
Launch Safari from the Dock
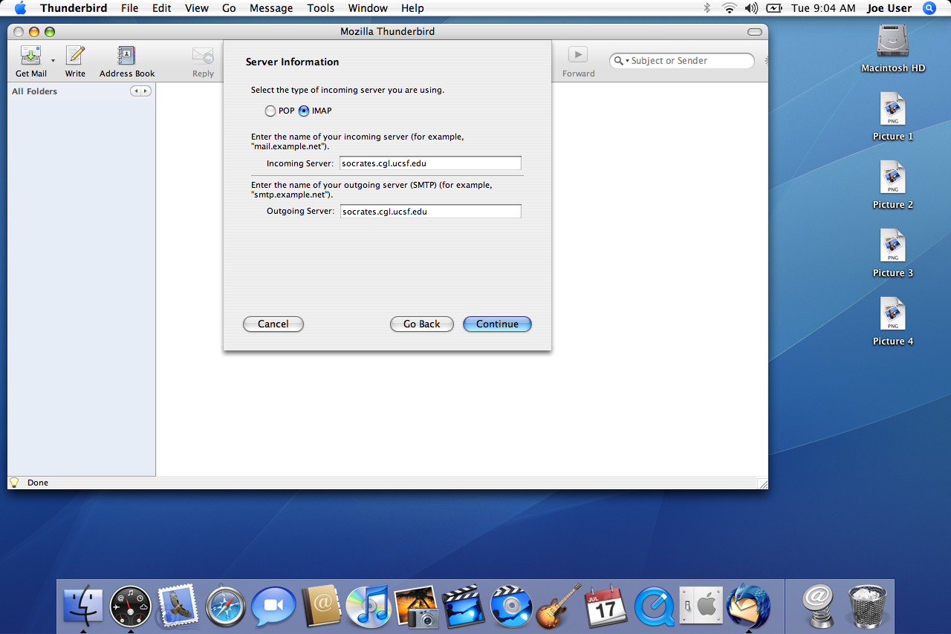[225, 607]
